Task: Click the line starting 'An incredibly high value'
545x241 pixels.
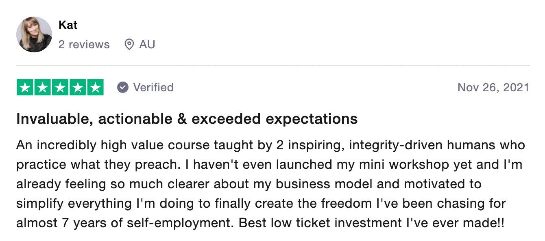Action: pos(270,145)
